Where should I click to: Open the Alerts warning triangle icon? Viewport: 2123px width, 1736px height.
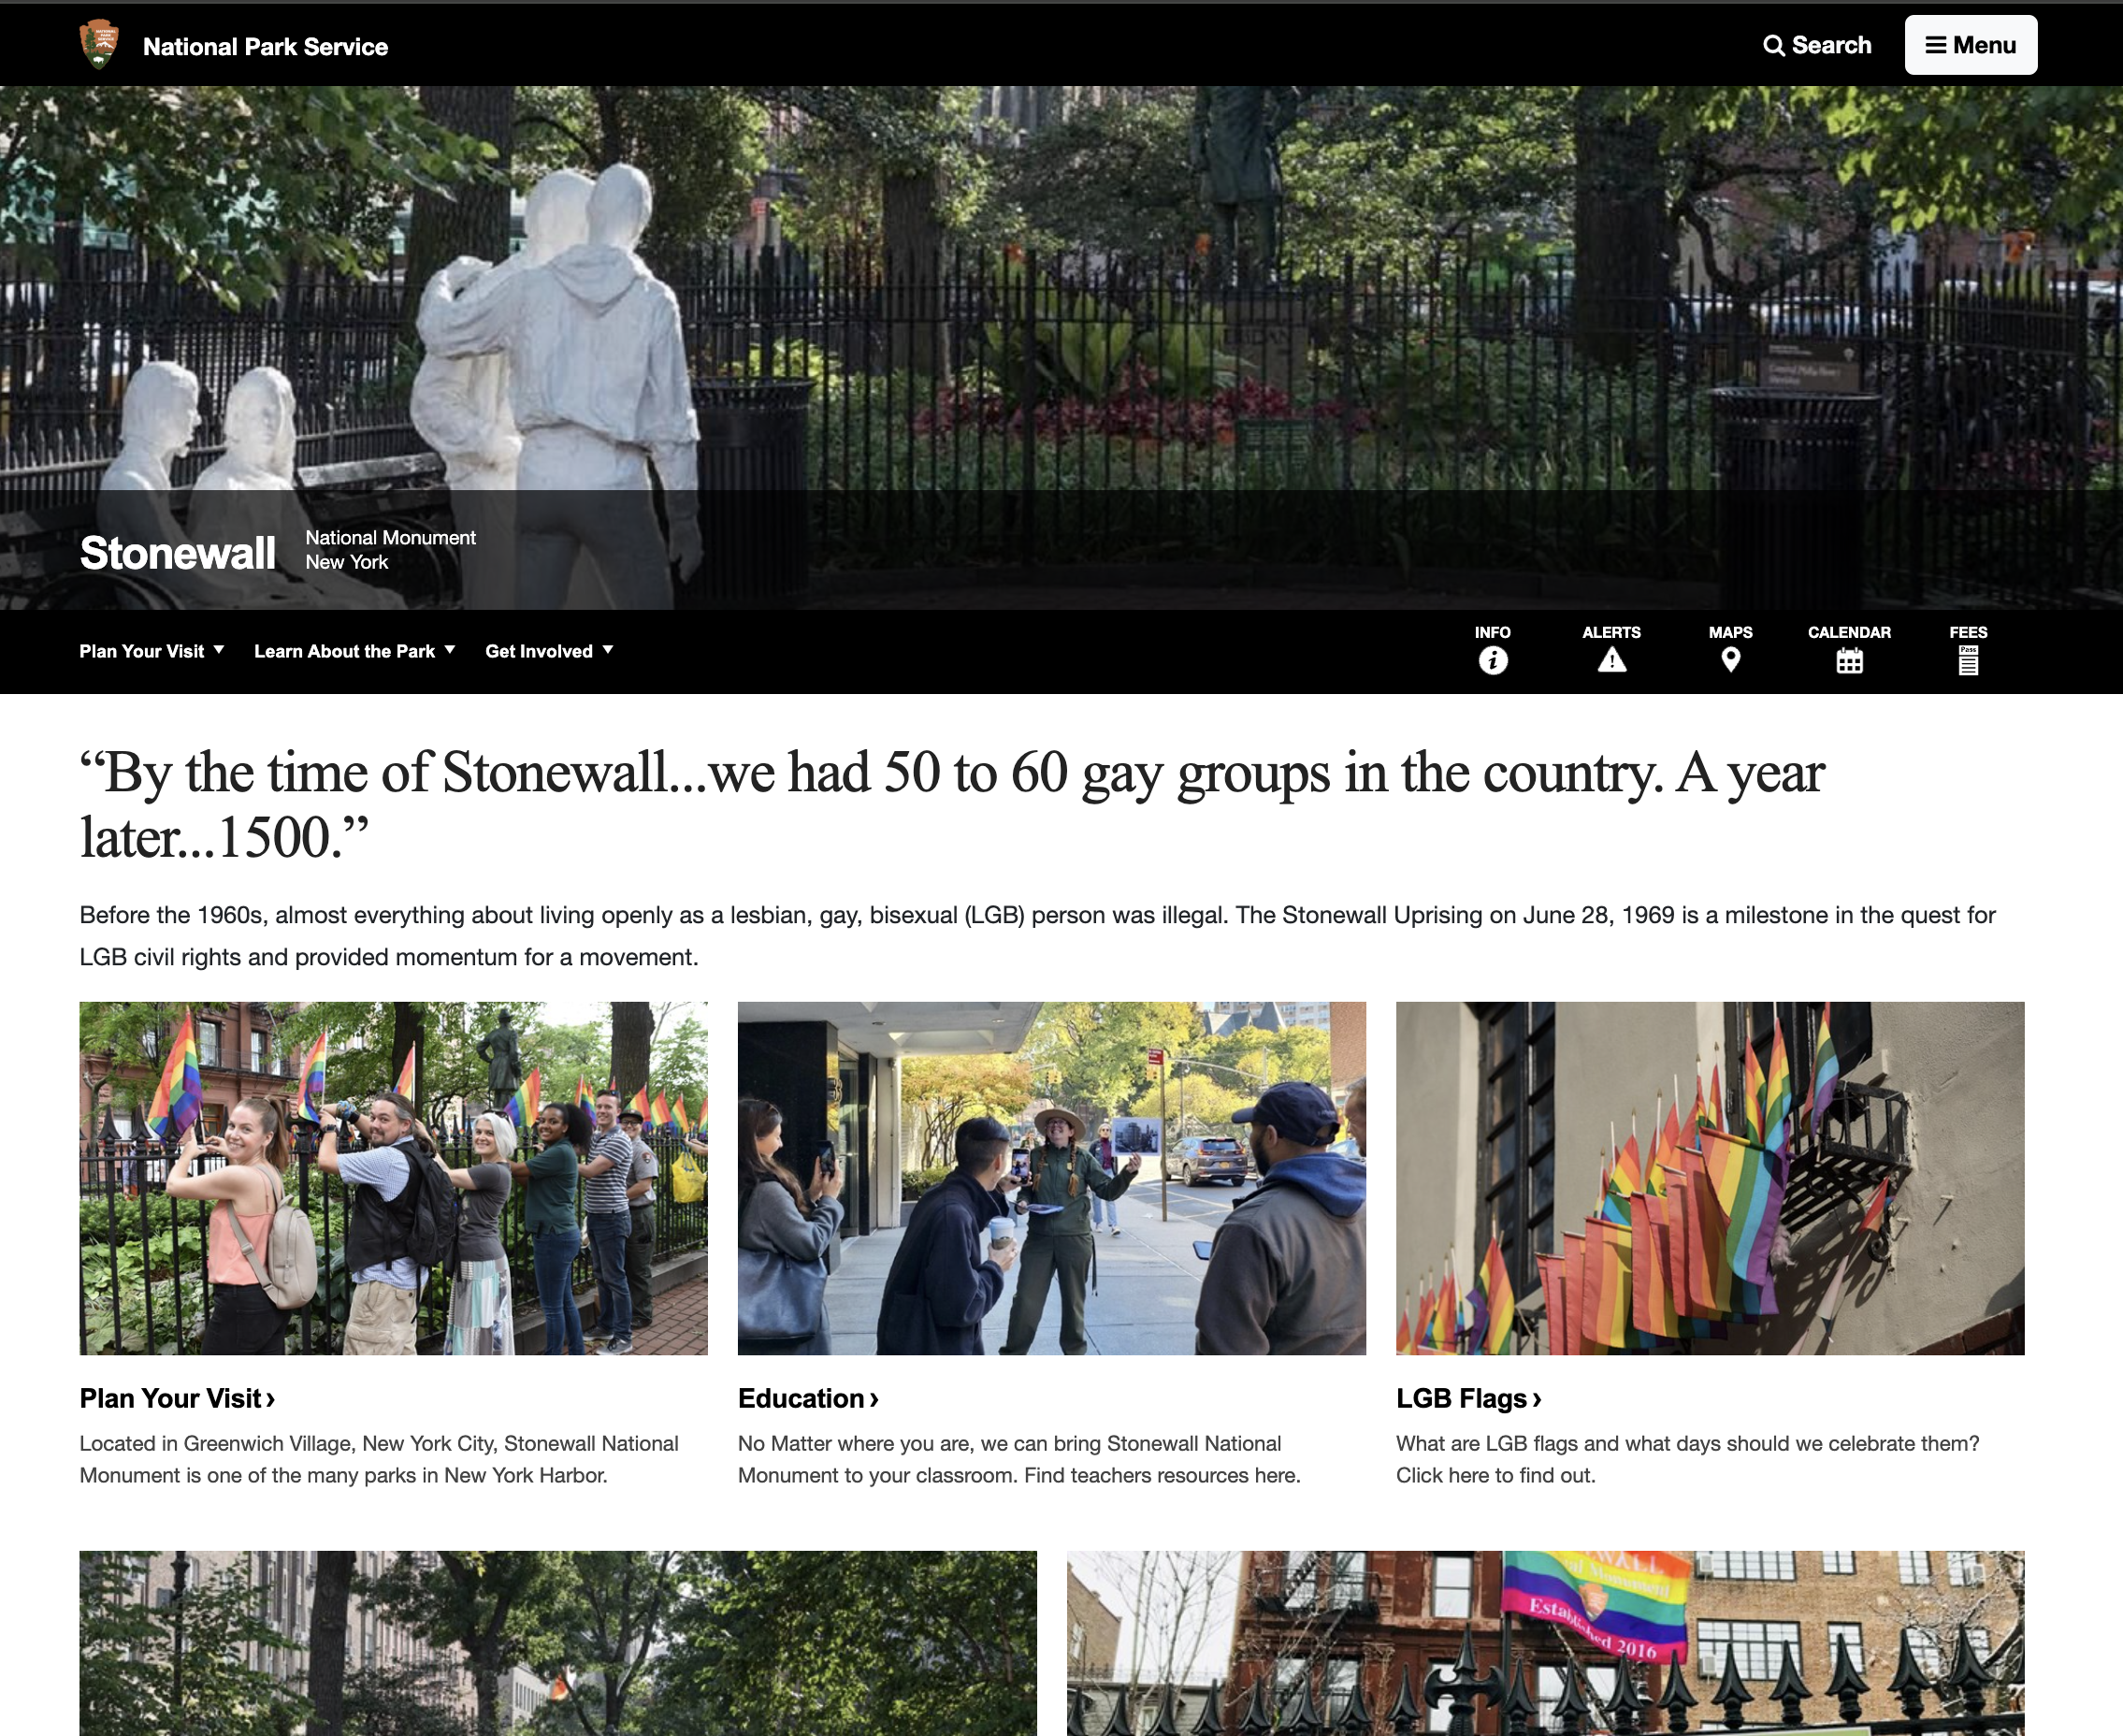1611,660
